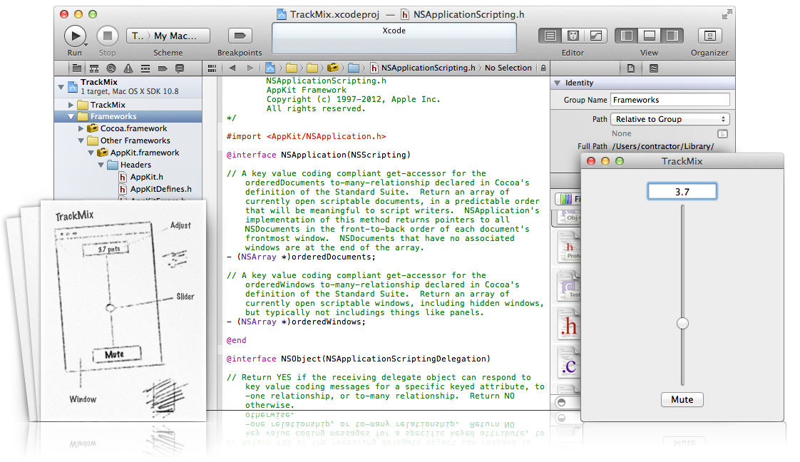The width and height of the screenshot is (800, 462).
Task: Click the volume slider knob in TrackMix window
Action: 682,323
